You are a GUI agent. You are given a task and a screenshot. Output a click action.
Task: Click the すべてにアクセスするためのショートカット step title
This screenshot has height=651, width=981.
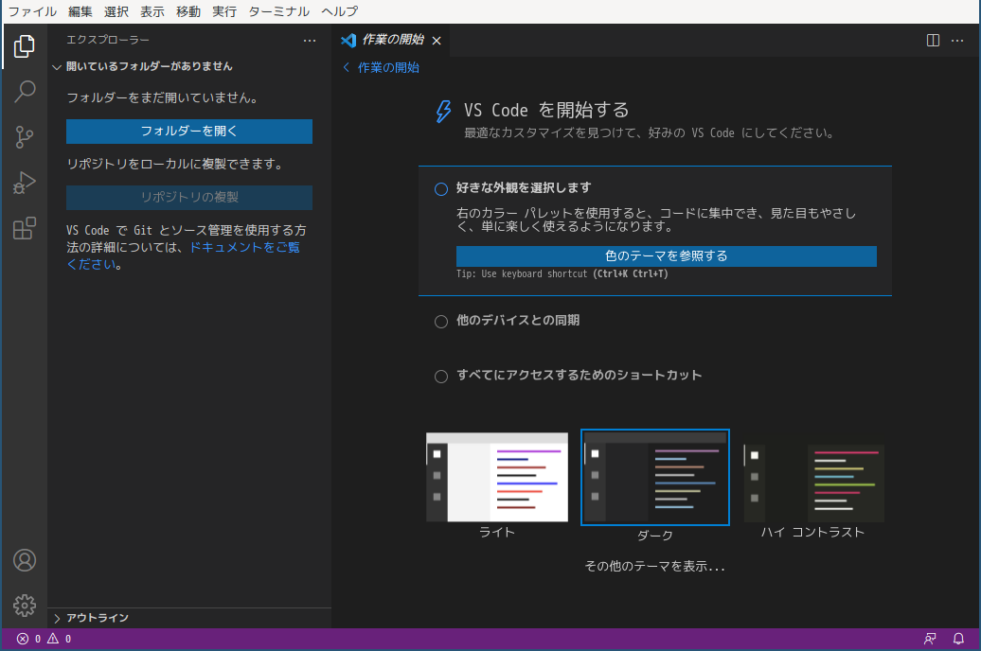pos(579,376)
